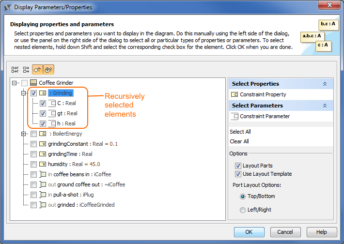Click the pull-a-shot port icon
Image resolution: width=344 pixels, height=244 pixels.
click(43, 195)
